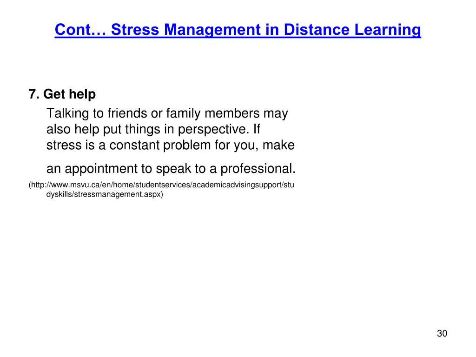
Task: Select the '7. Get help' heading
Action: (62, 94)
